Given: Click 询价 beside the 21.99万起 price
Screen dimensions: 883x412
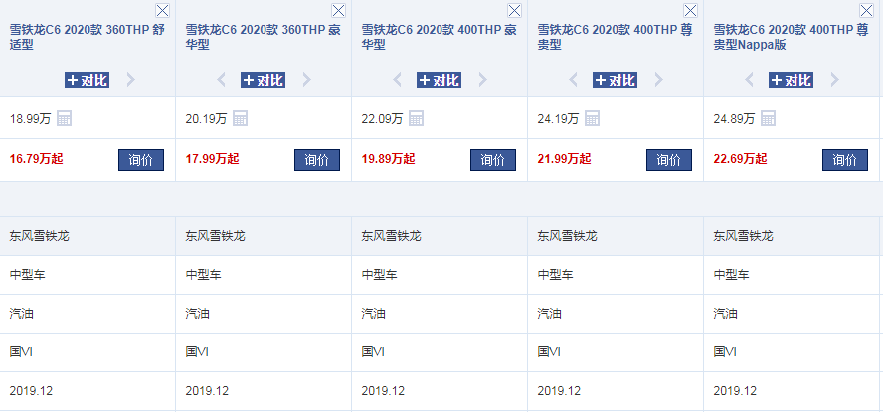Looking at the screenshot, I should click(x=669, y=160).
